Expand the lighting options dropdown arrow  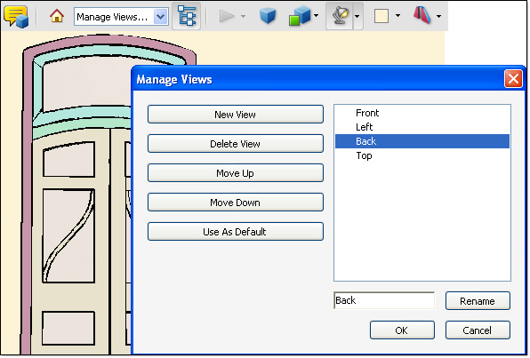[x=357, y=16]
